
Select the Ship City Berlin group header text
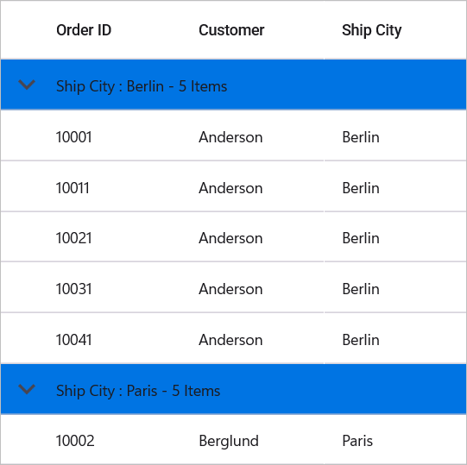pyautogui.click(x=142, y=86)
